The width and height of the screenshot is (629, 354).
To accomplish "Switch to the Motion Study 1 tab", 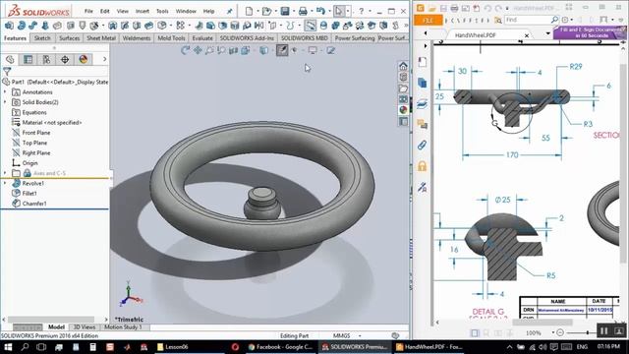I will point(124,327).
